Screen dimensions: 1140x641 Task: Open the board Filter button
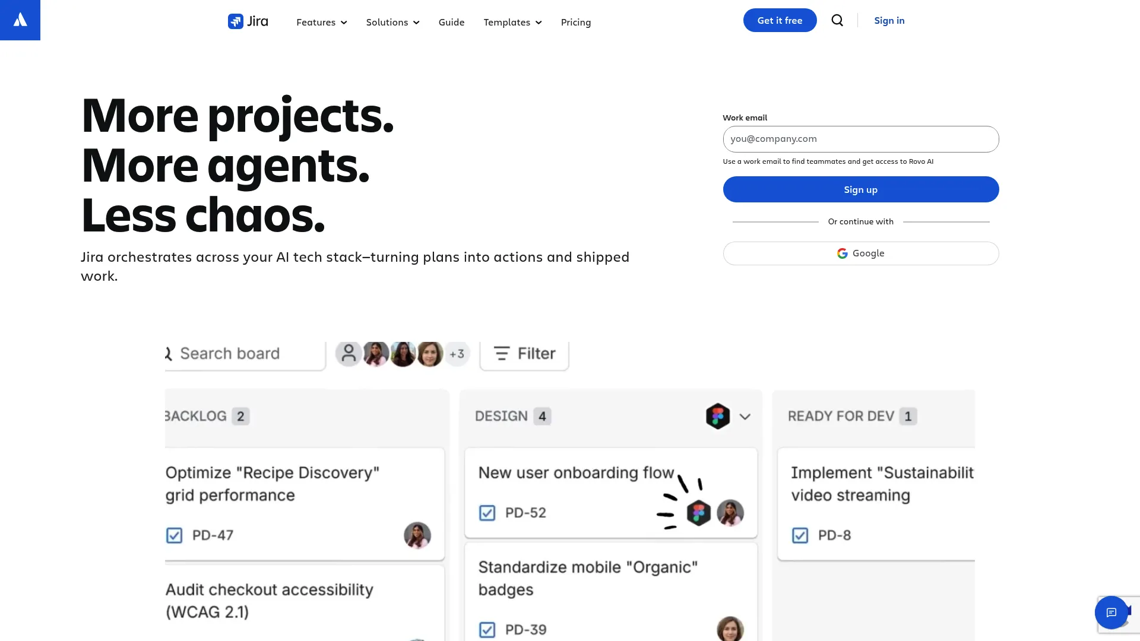coord(524,355)
